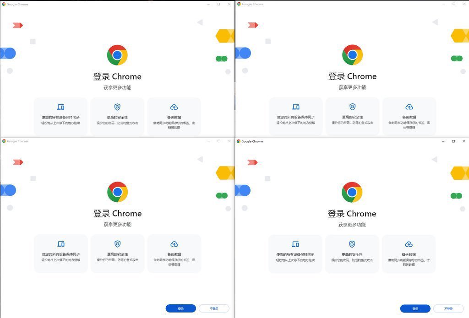Click the device sync icon in the bottom-right window

[x=295, y=244]
